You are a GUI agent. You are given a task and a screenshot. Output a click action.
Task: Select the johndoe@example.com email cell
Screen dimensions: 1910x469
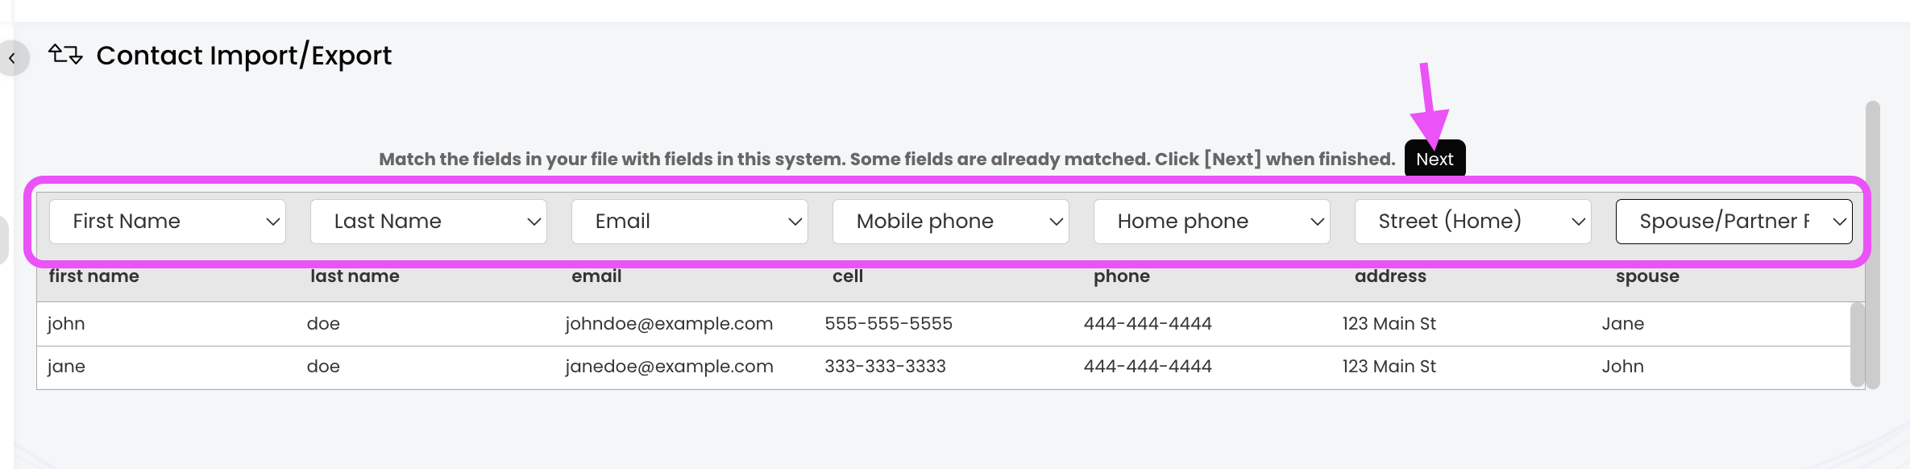pyautogui.click(x=669, y=324)
